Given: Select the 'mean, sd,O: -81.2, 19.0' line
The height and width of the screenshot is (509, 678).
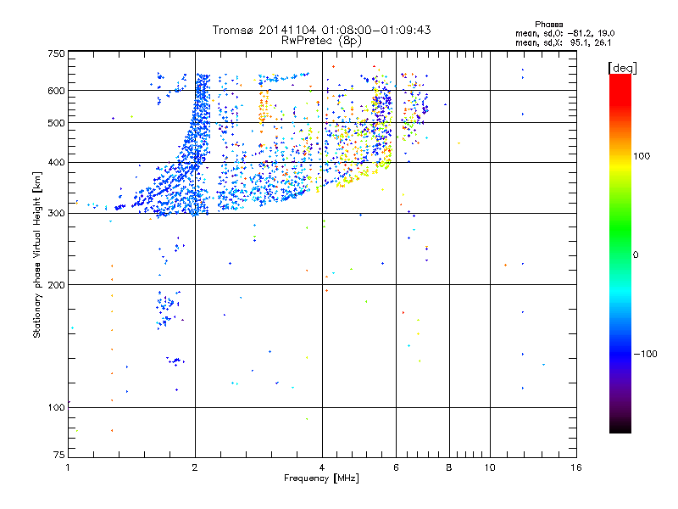Looking at the screenshot, I should coord(564,33).
